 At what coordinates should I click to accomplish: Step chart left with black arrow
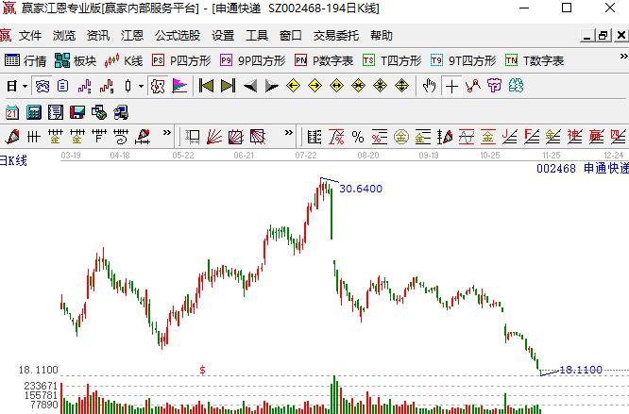[250, 86]
